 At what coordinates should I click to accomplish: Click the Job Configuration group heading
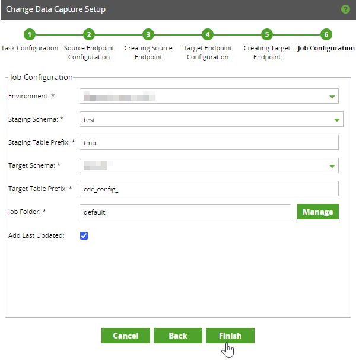(x=41, y=77)
